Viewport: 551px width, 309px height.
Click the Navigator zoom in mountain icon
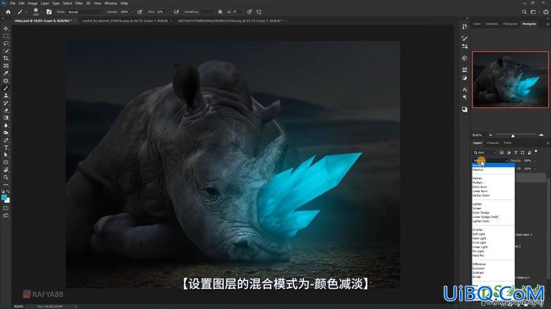click(x=541, y=135)
